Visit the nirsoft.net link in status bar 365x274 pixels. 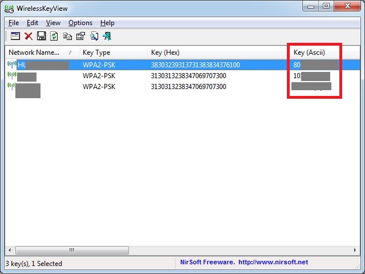pos(273,262)
